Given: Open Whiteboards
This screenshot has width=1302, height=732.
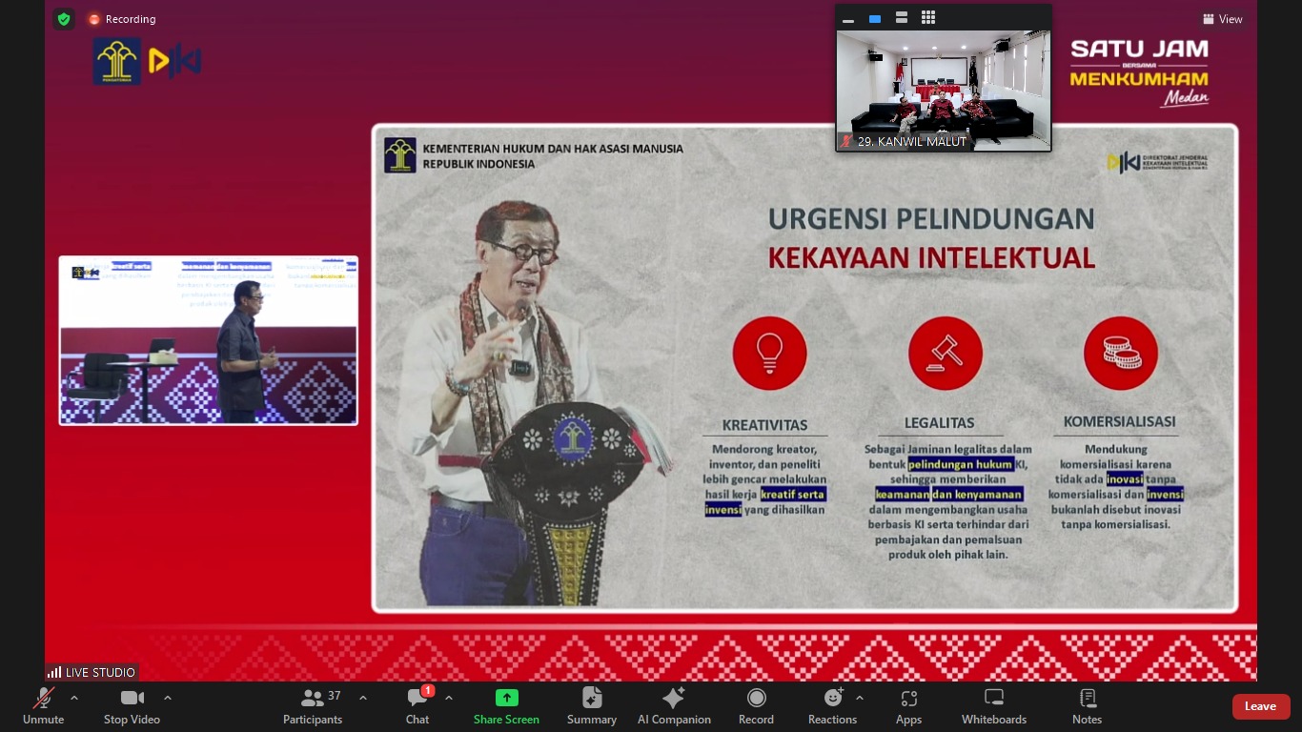Looking at the screenshot, I should click(994, 706).
